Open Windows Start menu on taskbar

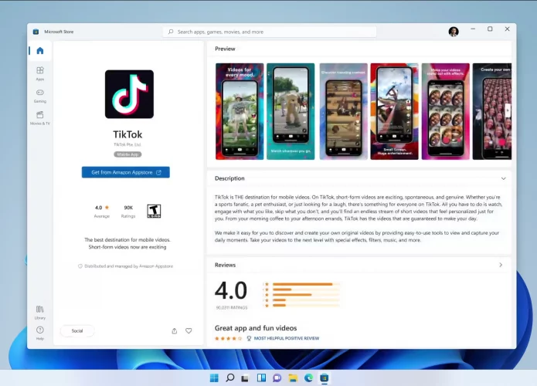click(214, 378)
